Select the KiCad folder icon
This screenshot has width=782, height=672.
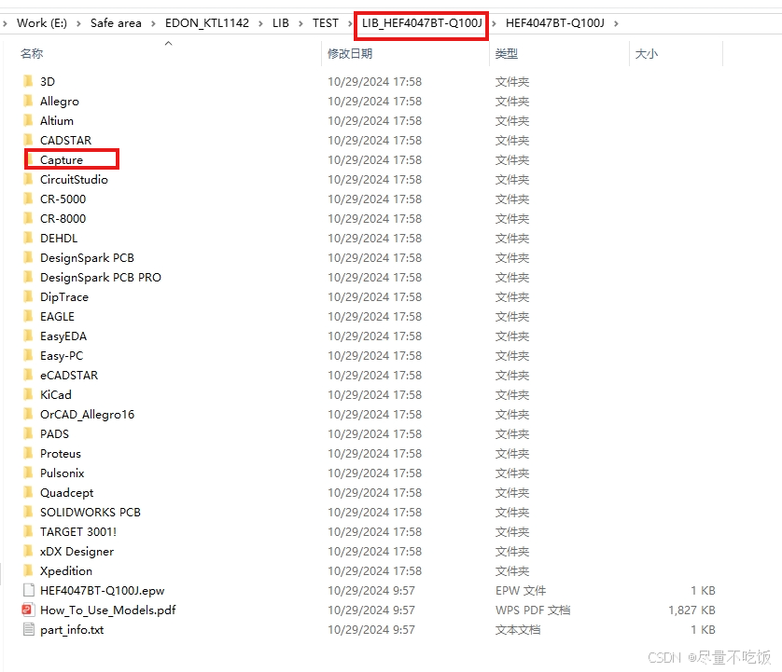(28, 394)
